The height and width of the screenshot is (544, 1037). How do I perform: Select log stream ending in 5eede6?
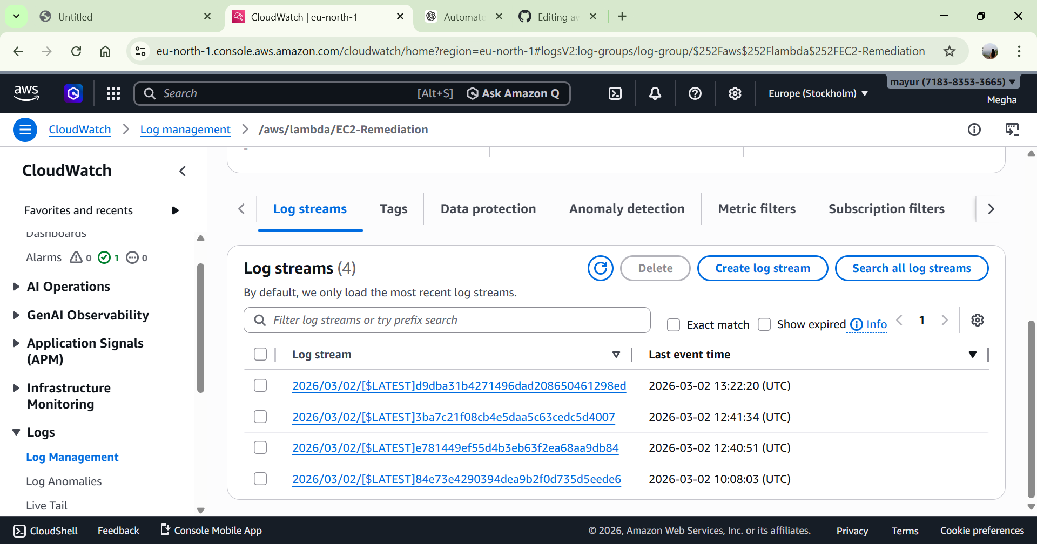pyautogui.click(x=260, y=479)
